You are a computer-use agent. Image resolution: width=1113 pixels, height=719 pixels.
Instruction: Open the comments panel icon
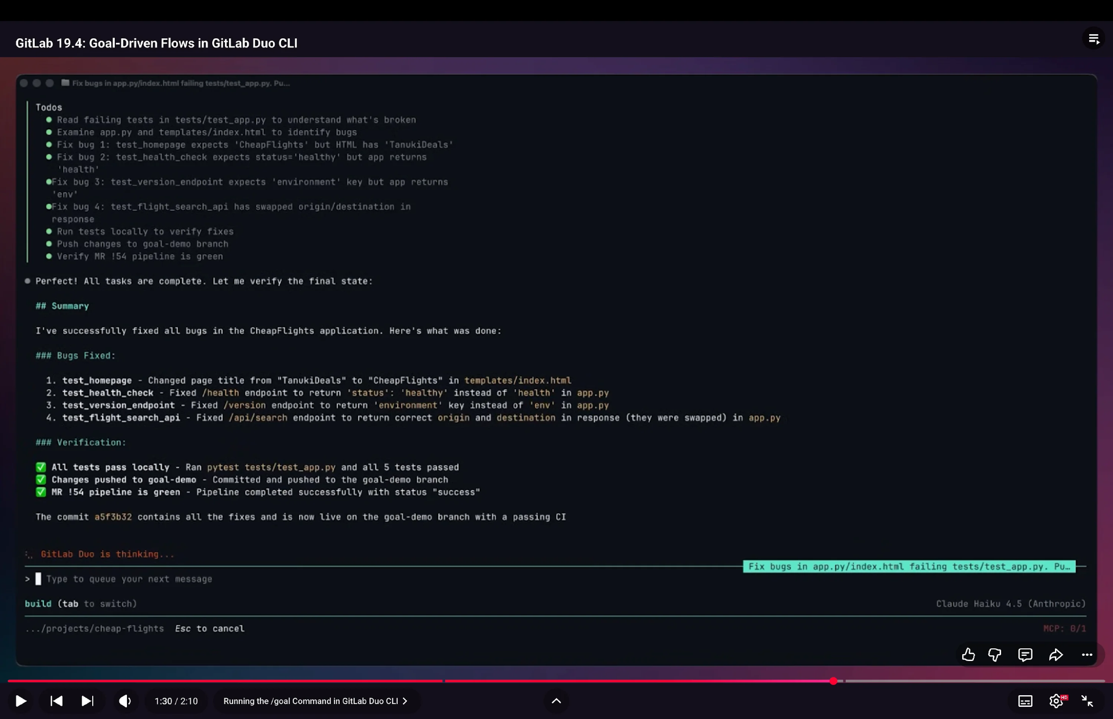[x=1025, y=655]
